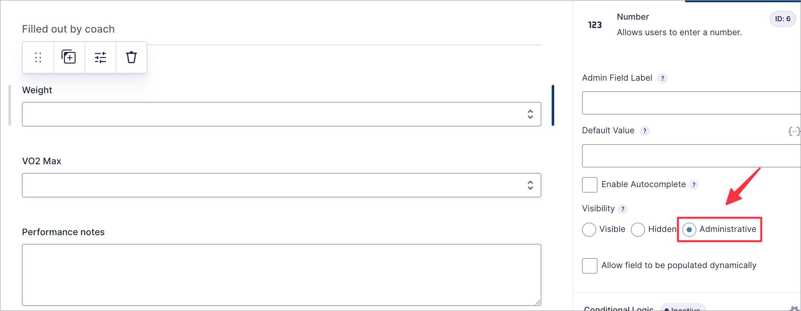The image size is (801, 311).
Task: Click inside the Performance notes textarea
Action: [281, 274]
